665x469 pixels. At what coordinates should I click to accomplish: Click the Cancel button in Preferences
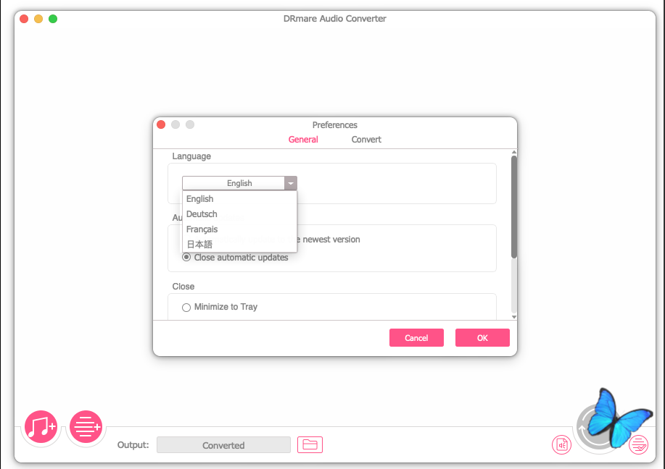click(416, 338)
